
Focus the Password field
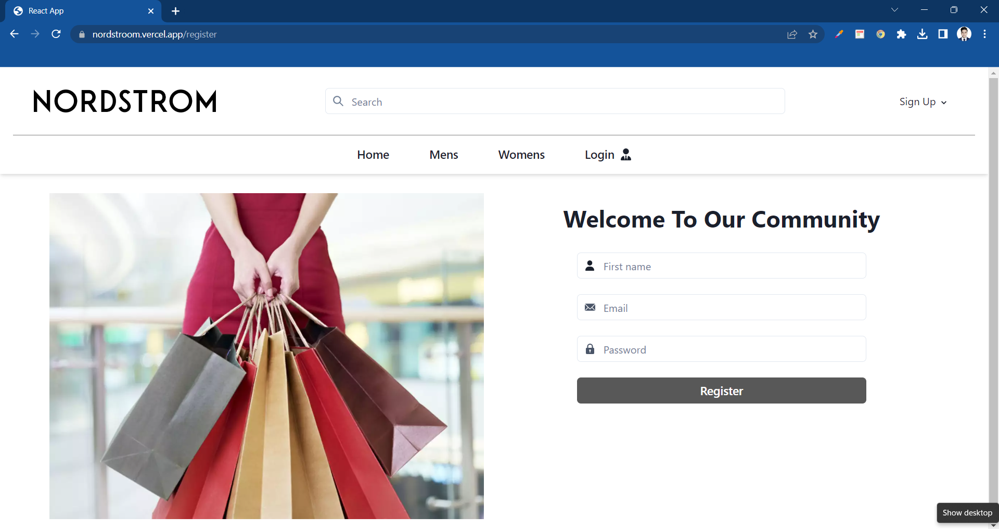722,349
